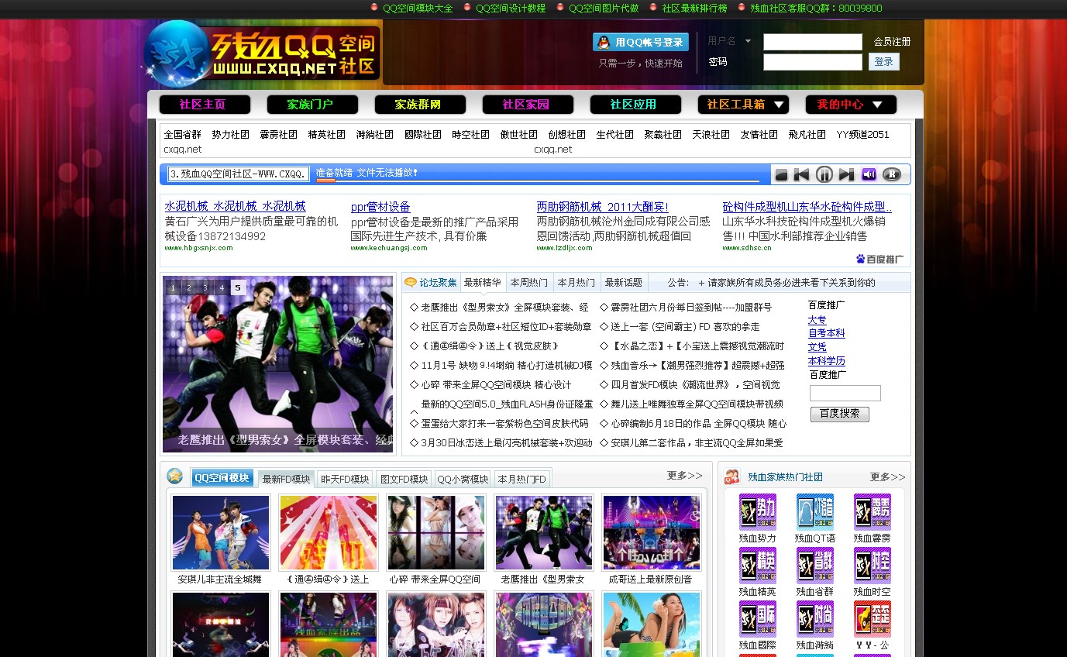Open the 自考本科 sidebar link

tap(827, 333)
